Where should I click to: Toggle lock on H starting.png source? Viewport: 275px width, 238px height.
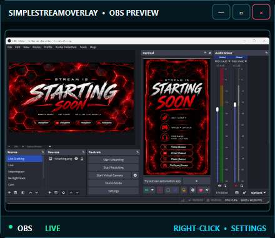click(x=82, y=159)
